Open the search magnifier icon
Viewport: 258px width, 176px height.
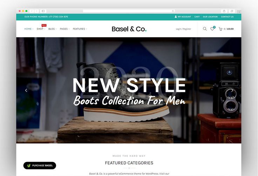coord(205,29)
